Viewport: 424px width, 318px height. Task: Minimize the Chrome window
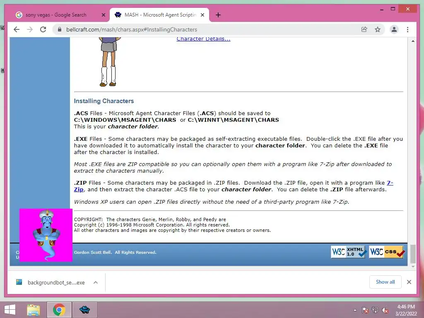tap(381, 9)
